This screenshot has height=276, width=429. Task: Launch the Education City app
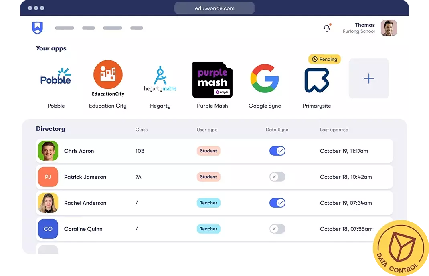tap(108, 78)
